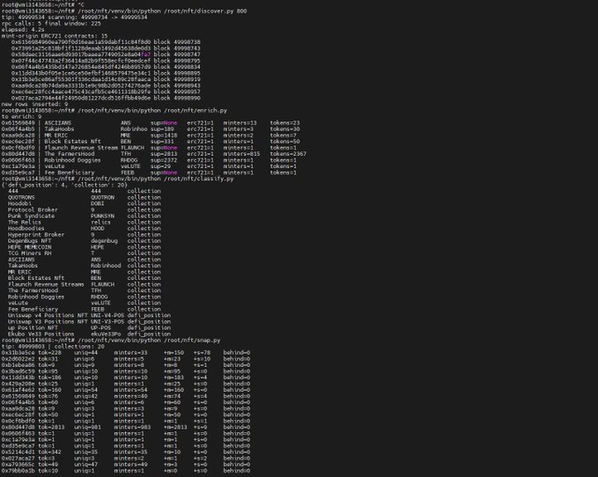Select 'The Relics' collection name

(x=25, y=222)
